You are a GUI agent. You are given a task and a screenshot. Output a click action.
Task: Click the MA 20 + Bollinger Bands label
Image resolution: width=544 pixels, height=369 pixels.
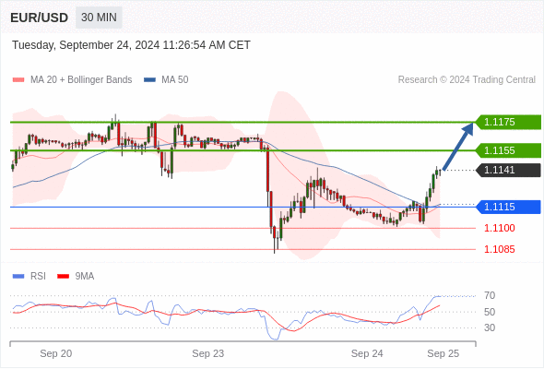pyautogui.click(x=81, y=80)
